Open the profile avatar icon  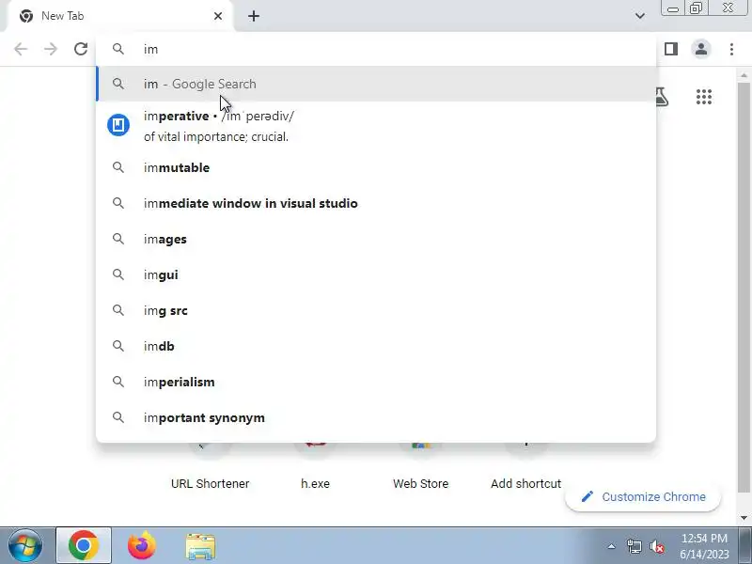[701, 49]
